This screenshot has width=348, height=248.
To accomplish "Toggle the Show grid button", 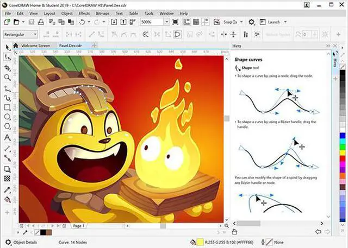I will pyautogui.click(x=196, y=22).
